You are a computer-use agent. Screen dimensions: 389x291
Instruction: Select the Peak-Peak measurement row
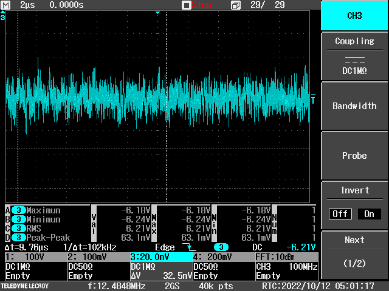coord(47,238)
